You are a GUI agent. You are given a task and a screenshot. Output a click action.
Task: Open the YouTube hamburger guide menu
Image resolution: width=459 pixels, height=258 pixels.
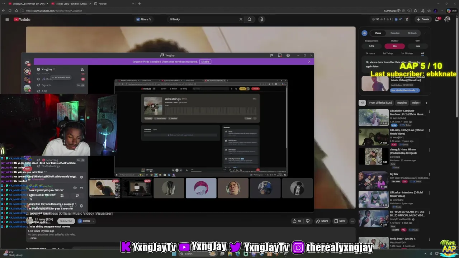coord(7,19)
